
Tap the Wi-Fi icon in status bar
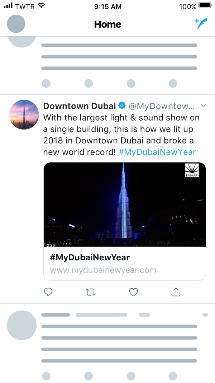click(x=41, y=6)
